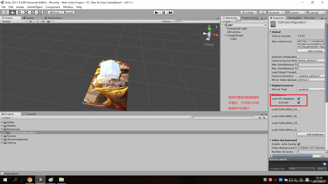Open Unity from the taskbar

(40, 180)
